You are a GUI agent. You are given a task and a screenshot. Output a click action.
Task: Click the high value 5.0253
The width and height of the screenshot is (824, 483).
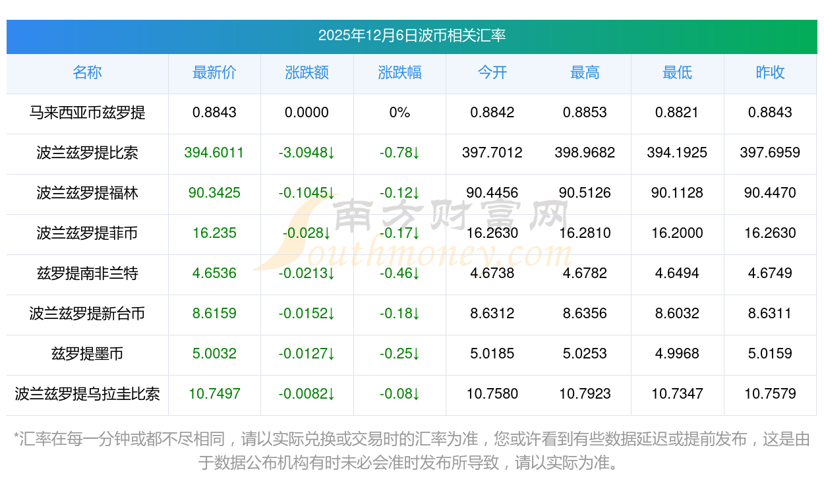coord(585,354)
